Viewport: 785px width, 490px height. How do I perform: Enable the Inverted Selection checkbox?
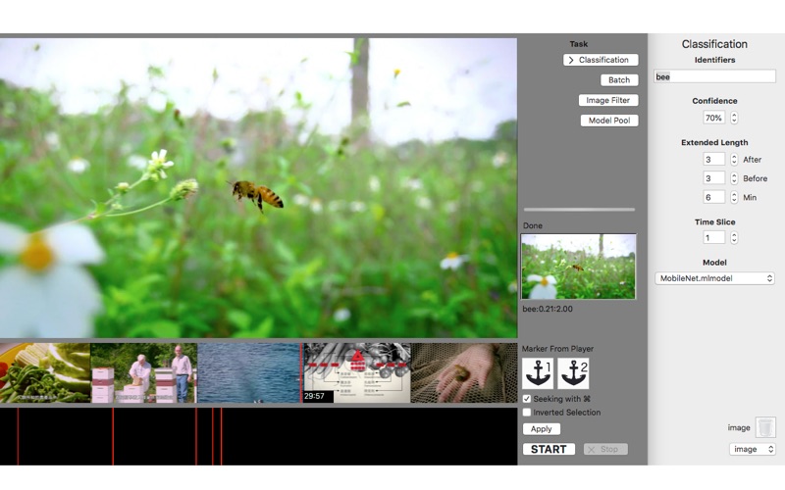pyautogui.click(x=527, y=413)
